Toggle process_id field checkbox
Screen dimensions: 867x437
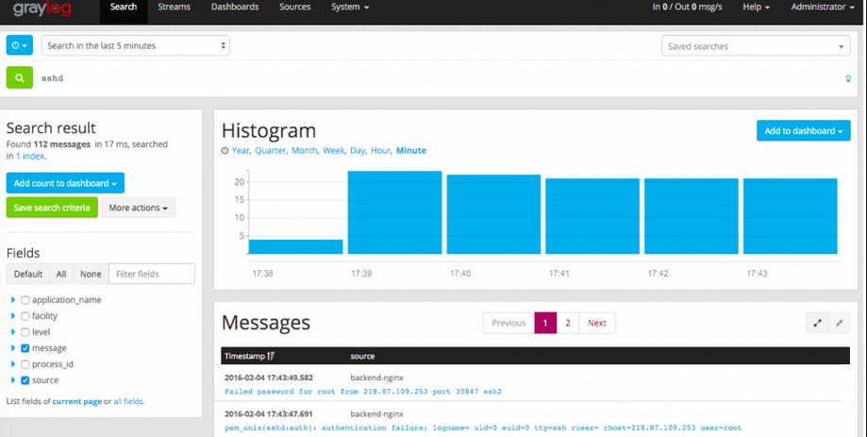[x=25, y=364]
